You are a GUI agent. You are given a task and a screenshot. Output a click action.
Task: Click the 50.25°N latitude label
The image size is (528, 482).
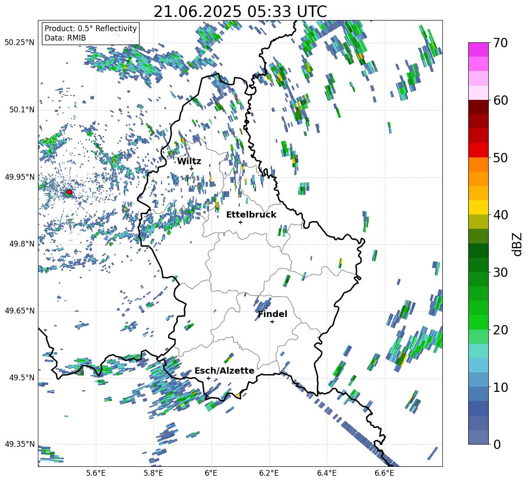(x=20, y=43)
